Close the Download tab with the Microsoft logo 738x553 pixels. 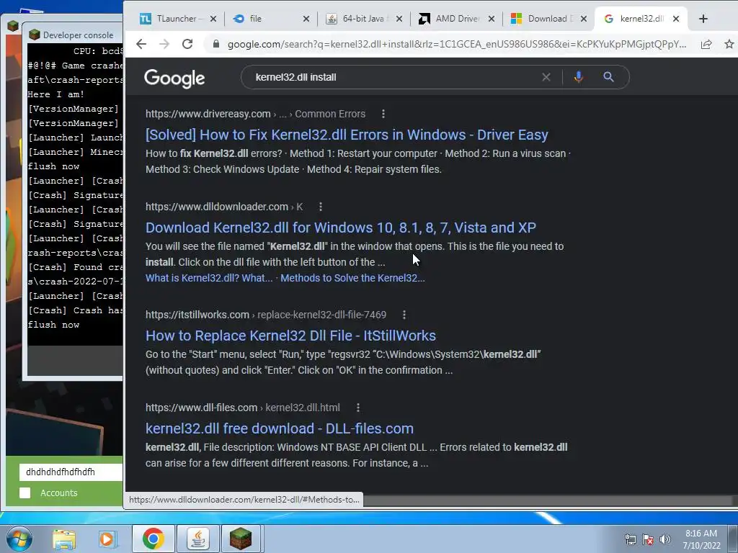[x=584, y=19]
